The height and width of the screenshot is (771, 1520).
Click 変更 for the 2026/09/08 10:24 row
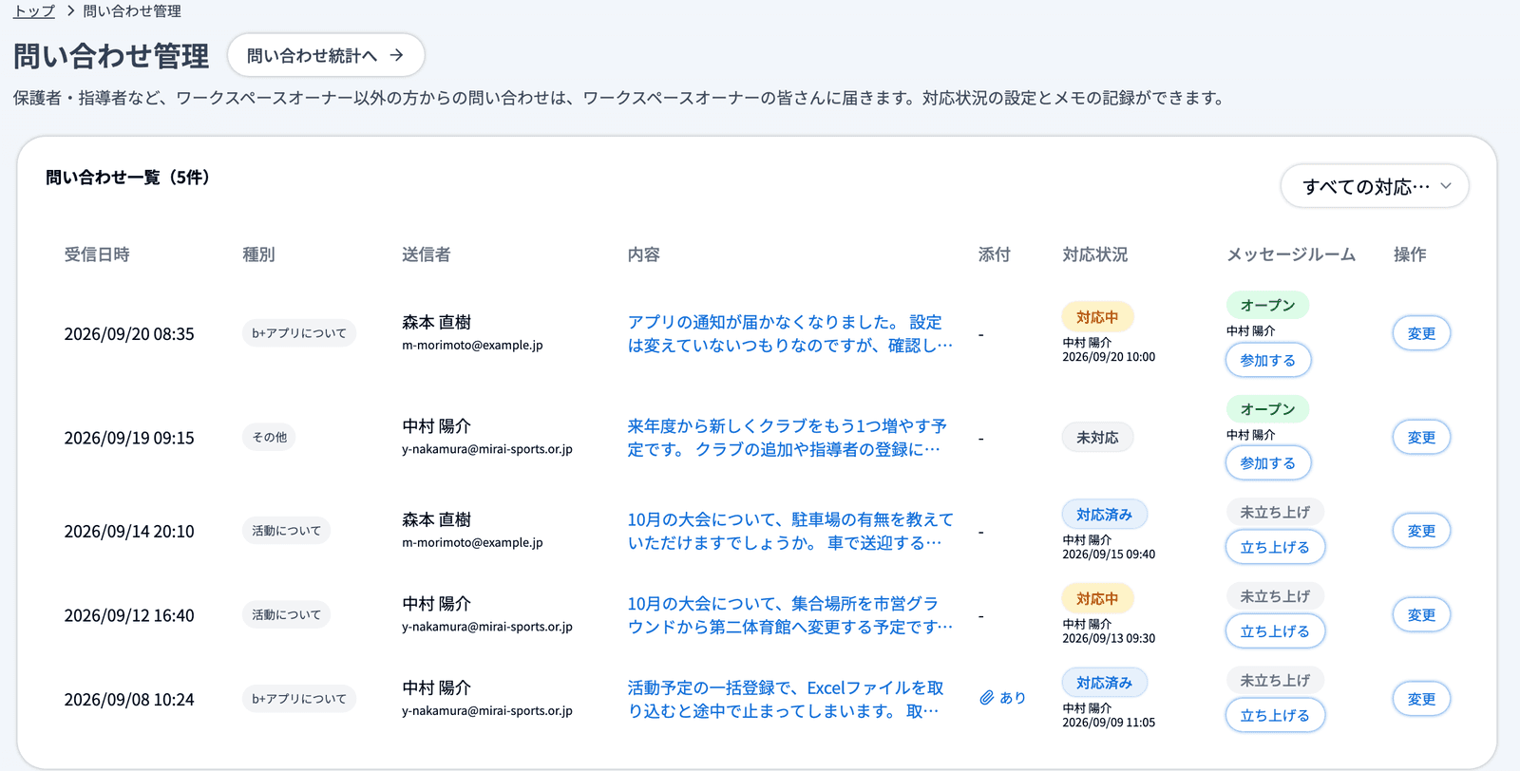(1421, 700)
